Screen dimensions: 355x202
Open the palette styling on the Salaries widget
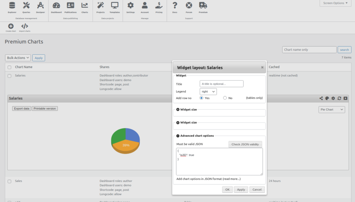point(327,98)
